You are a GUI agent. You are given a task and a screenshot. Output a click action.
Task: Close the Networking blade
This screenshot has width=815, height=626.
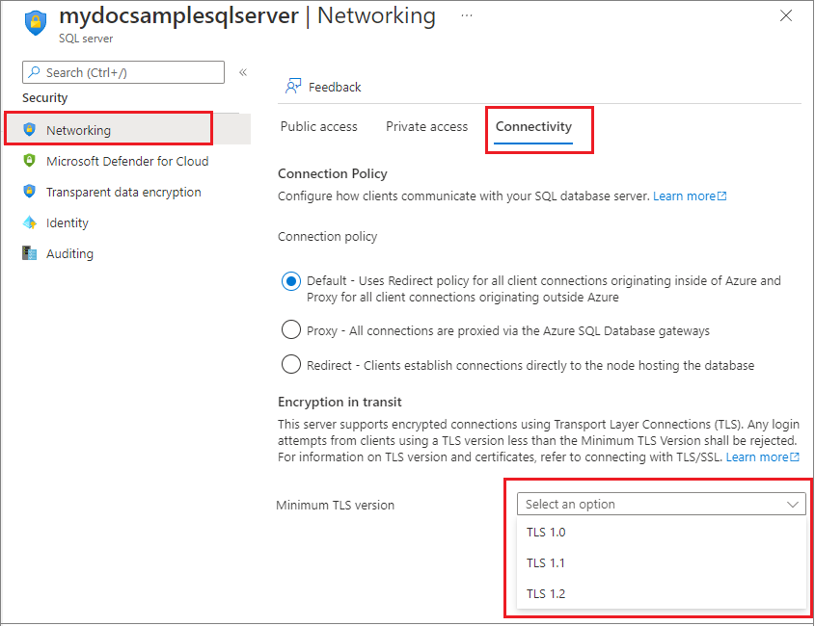tap(786, 15)
